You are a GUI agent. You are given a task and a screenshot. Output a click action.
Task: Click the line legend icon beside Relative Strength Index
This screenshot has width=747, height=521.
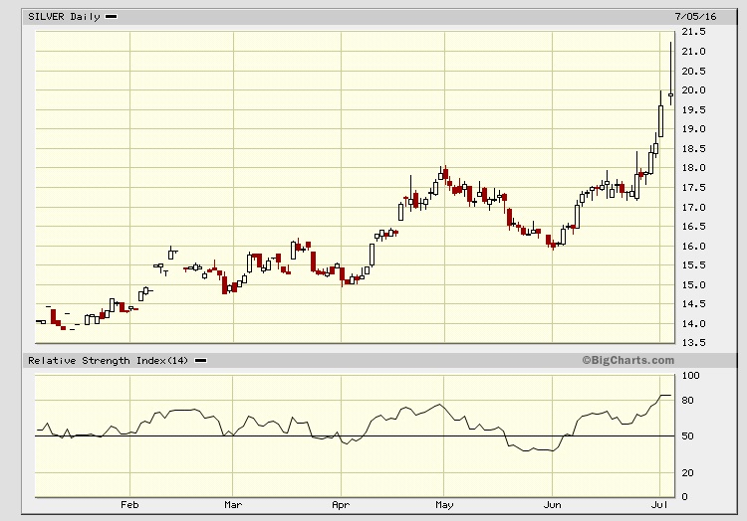point(200,360)
